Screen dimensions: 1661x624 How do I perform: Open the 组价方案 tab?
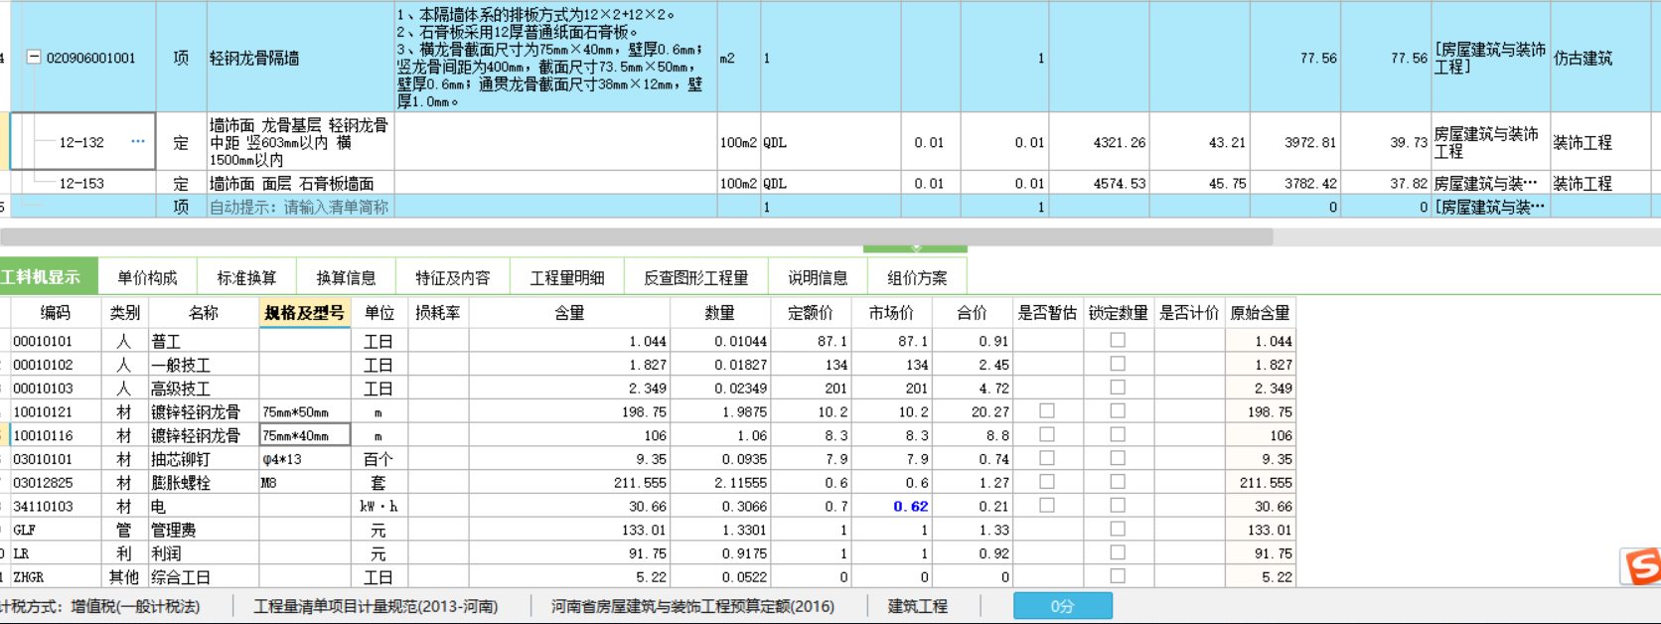click(x=917, y=278)
